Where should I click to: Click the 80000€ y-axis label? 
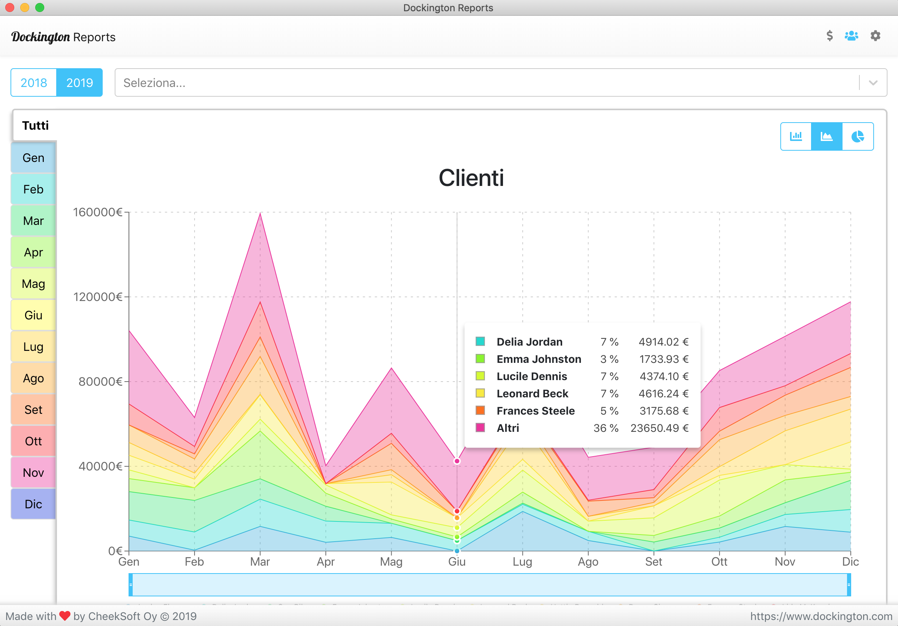click(x=100, y=382)
